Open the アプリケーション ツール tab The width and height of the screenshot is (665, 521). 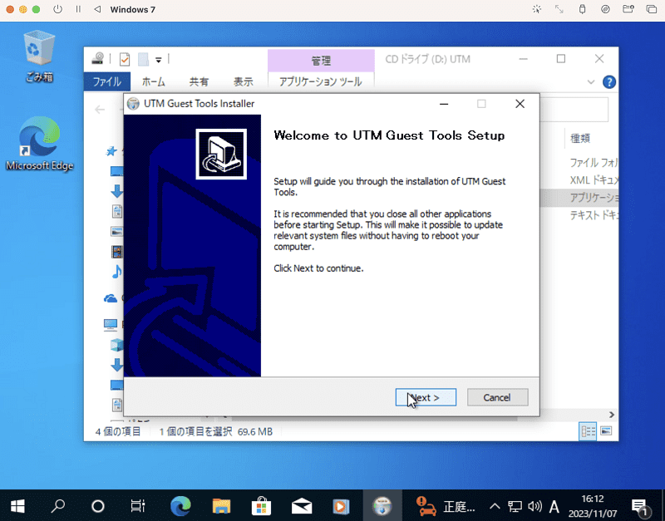321,81
